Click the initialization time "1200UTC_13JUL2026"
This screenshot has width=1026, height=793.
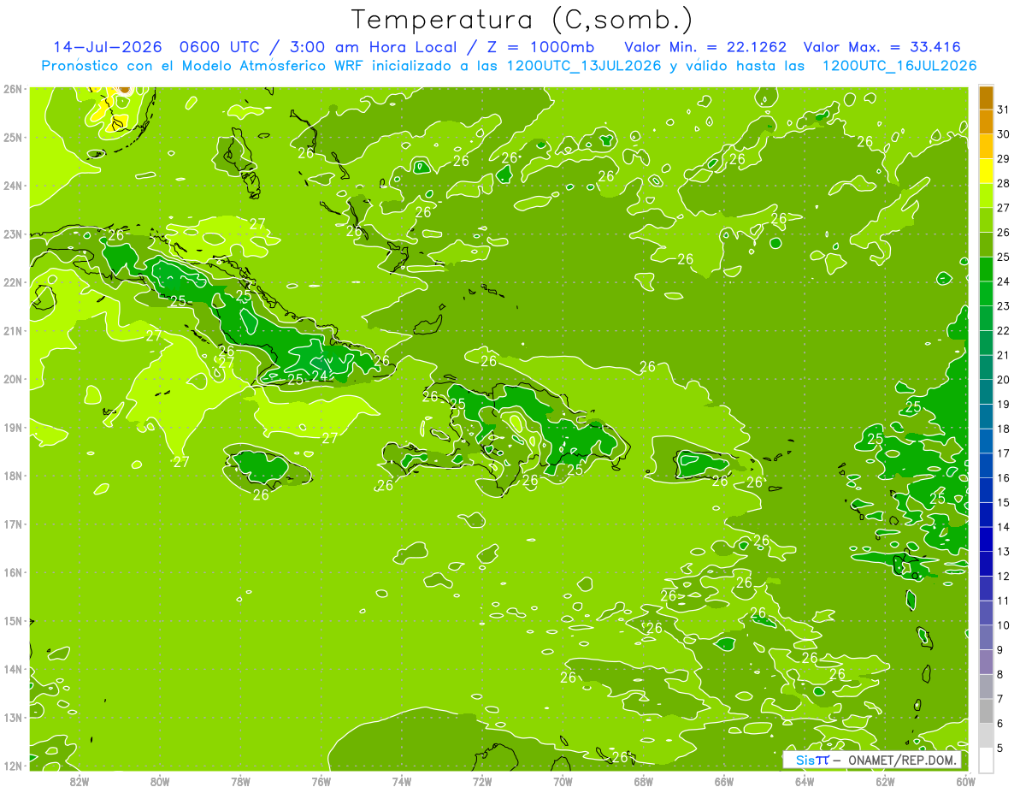(x=584, y=65)
